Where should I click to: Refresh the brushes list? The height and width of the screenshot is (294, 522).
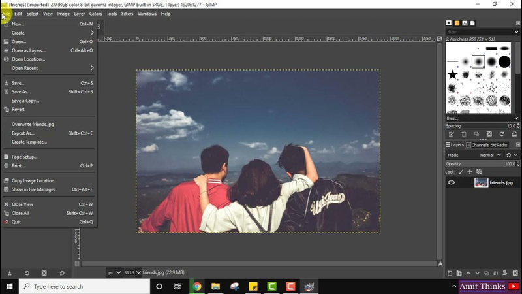502,134
